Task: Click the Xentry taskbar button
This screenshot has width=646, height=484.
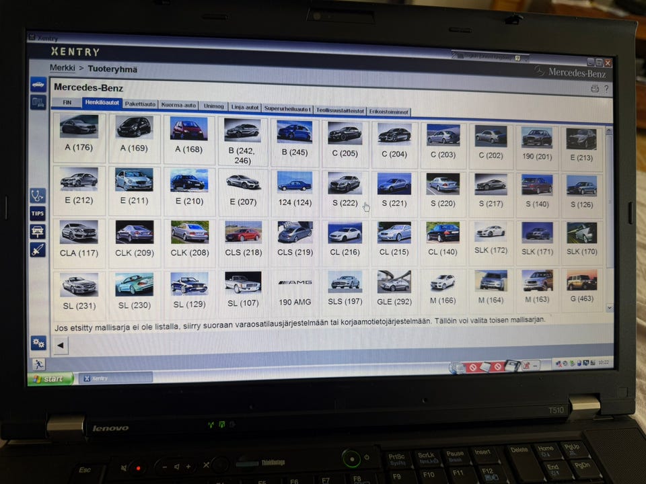Action: click(x=115, y=378)
